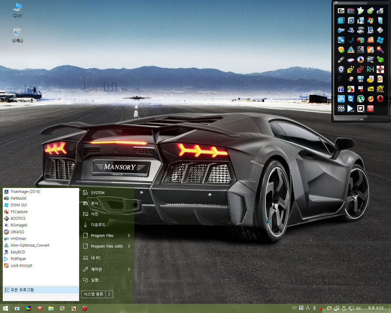Open the yellow PDF icon in dock
Viewport: 391px width, 313px height.
[371, 89]
